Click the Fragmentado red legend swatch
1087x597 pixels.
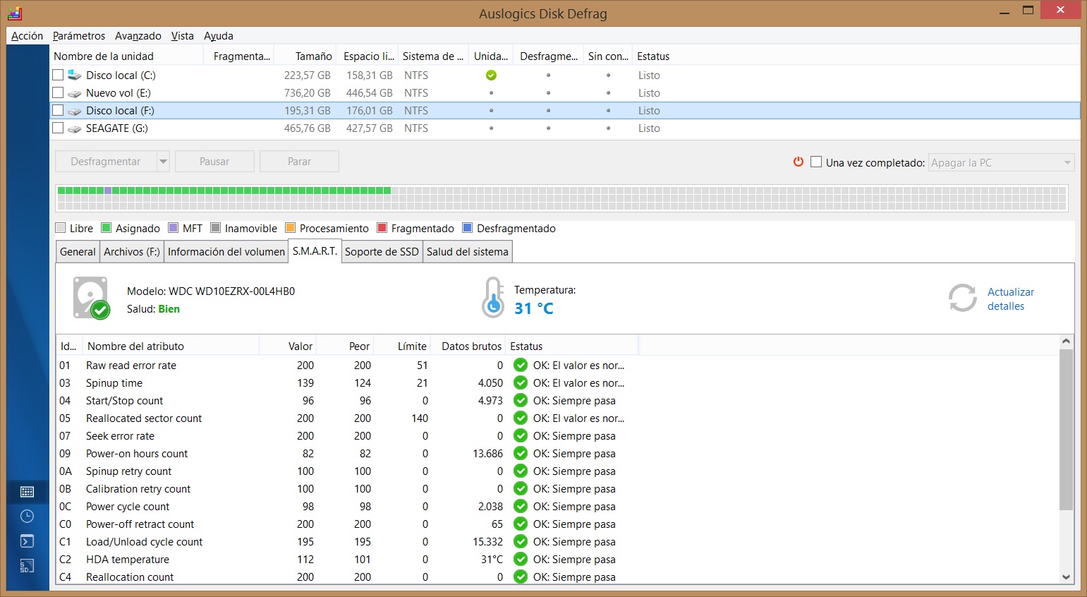[382, 228]
